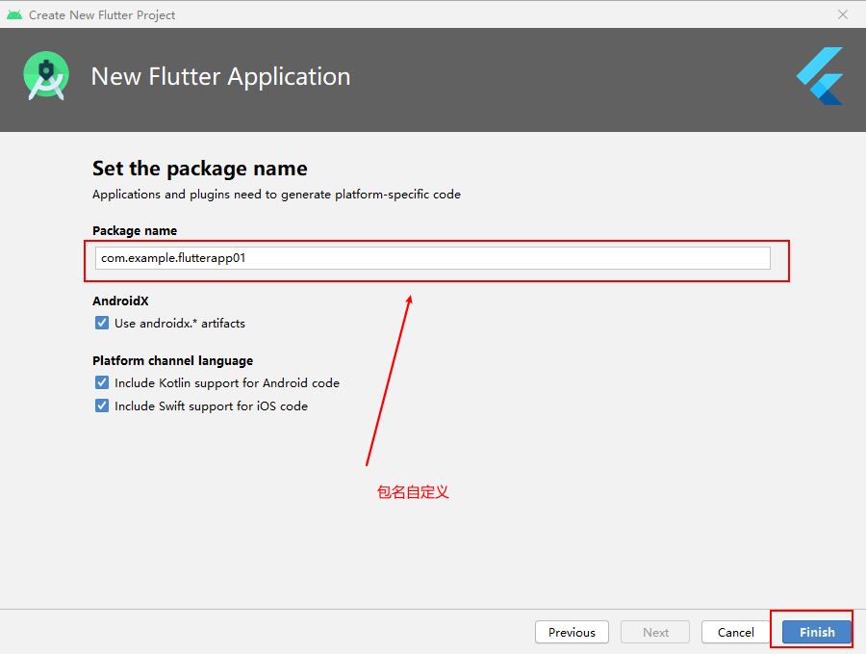Close the Create New Flutter Project dialog
This screenshot has width=866, height=654.
coord(843,14)
